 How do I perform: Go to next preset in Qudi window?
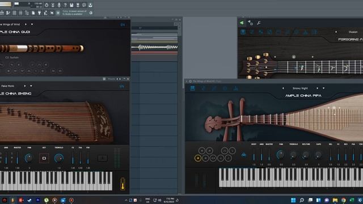click(26, 24)
